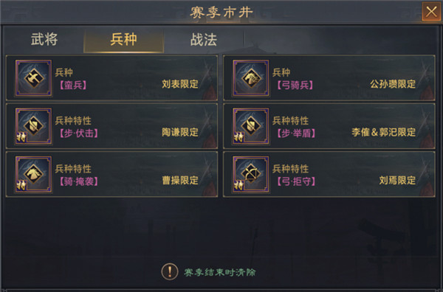Click the 赛季结束时清除 notice text
443x292 pixels.
pyautogui.click(x=220, y=272)
